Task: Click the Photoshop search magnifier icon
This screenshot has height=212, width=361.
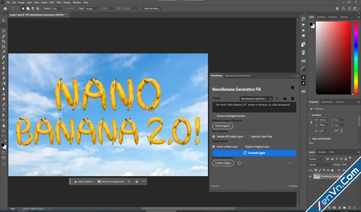Action: (344, 8)
